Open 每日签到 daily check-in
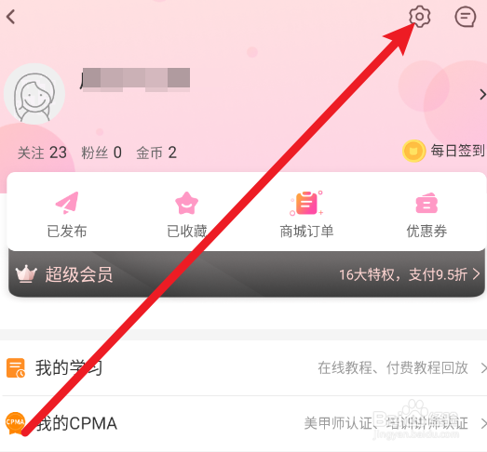This screenshot has width=487, height=452. (x=457, y=151)
